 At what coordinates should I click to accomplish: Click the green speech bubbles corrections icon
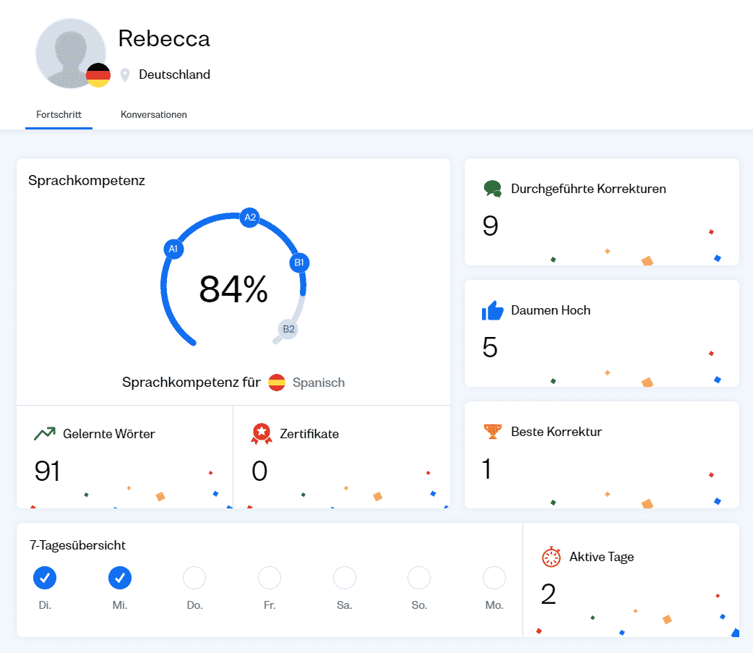[x=492, y=189]
